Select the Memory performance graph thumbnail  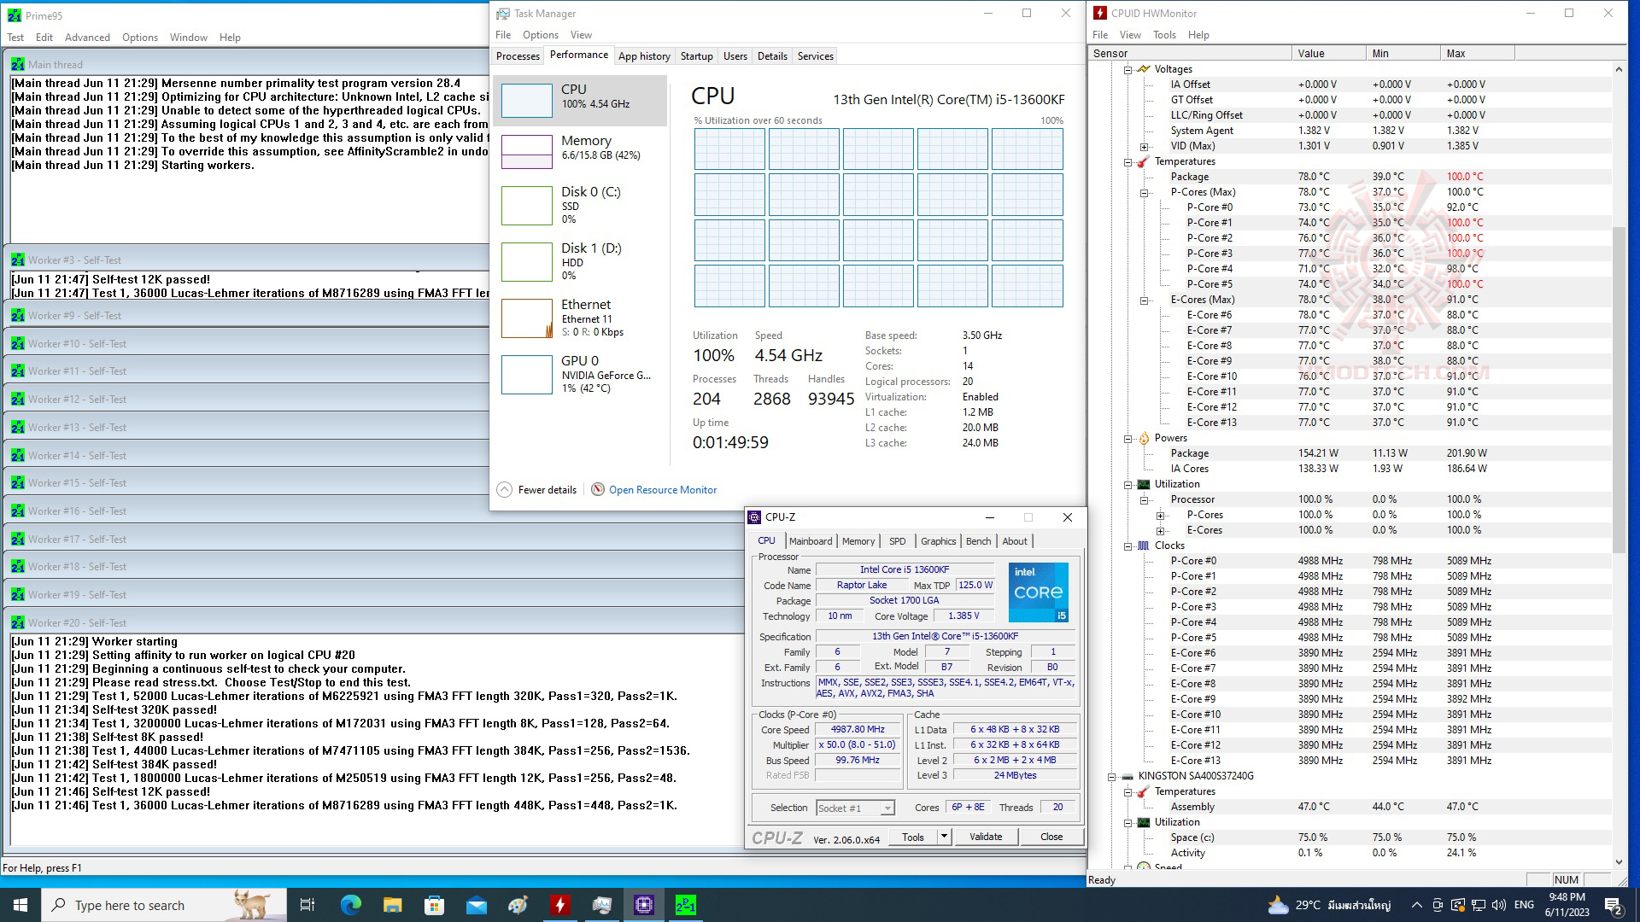click(x=526, y=152)
